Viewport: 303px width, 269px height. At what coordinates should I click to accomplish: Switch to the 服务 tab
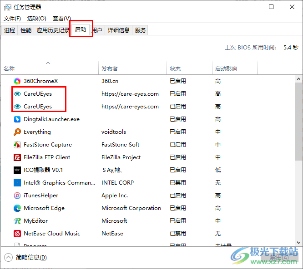(140, 30)
